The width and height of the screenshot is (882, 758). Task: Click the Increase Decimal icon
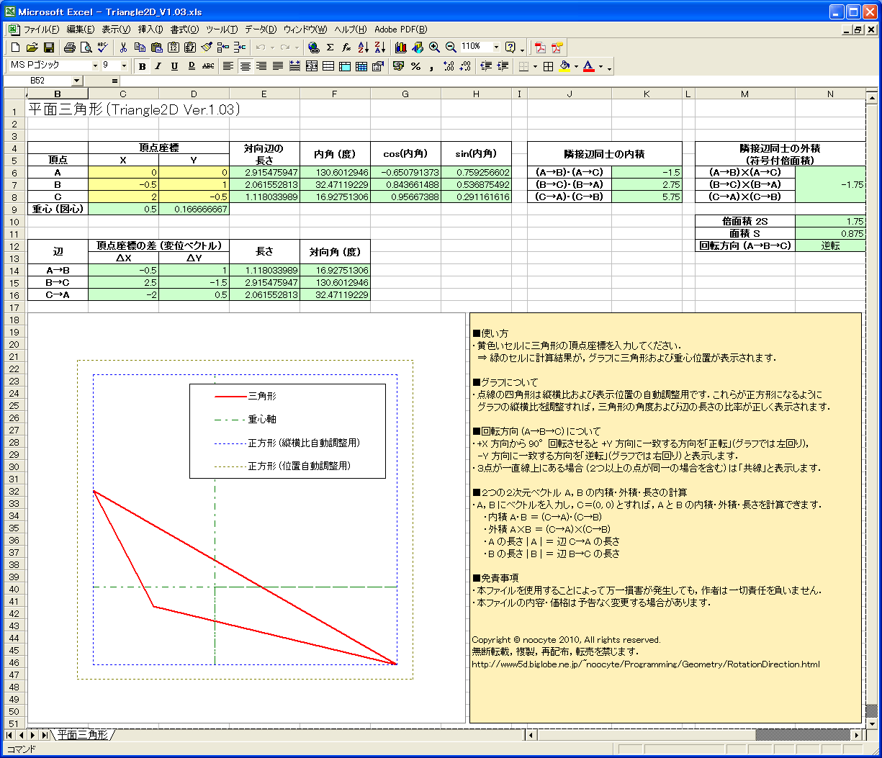449,66
